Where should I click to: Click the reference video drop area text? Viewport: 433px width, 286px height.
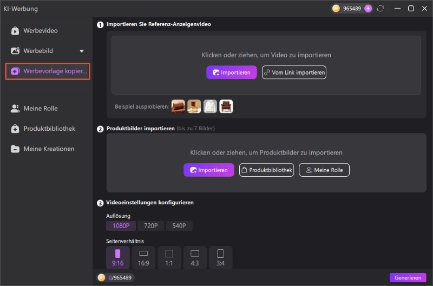tap(266, 55)
